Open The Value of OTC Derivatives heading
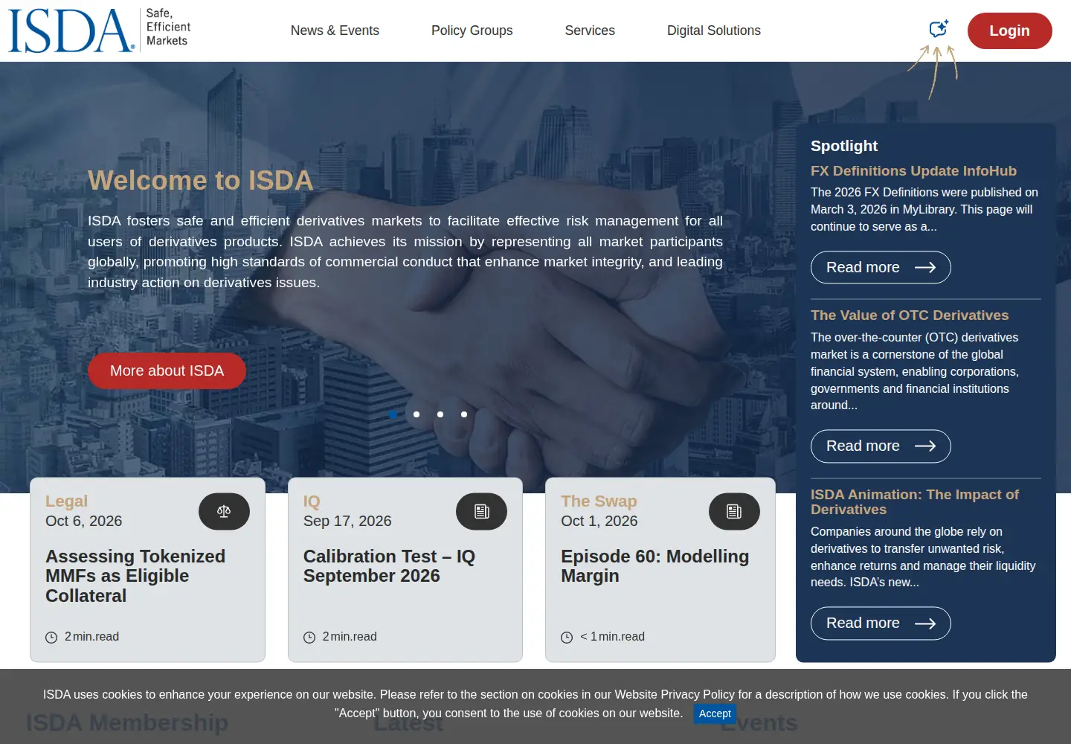The image size is (1071, 744). click(910, 315)
